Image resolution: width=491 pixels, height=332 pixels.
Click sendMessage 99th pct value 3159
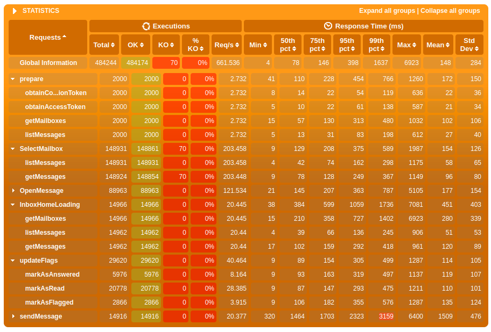point(386,316)
